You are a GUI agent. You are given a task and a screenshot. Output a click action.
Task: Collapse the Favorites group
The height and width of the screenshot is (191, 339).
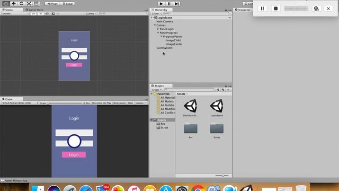[x=151, y=94]
